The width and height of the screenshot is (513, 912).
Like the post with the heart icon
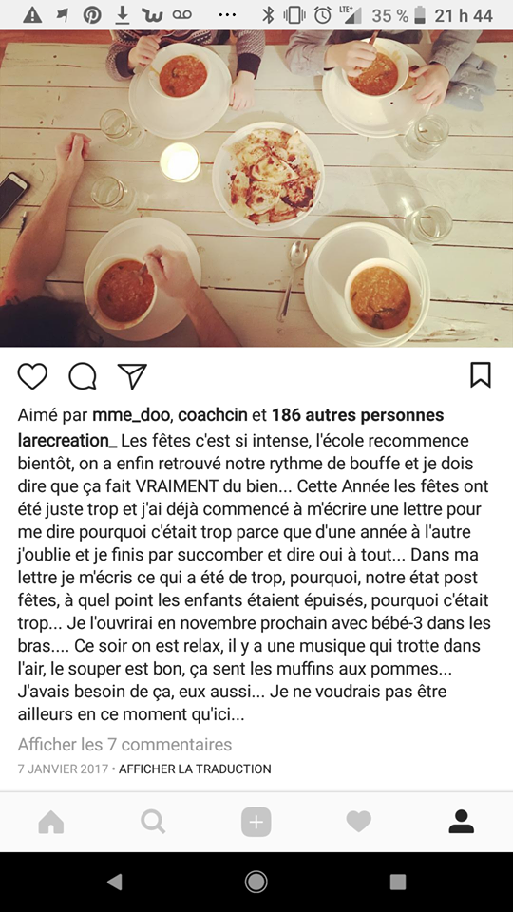pyautogui.click(x=32, y=376)
